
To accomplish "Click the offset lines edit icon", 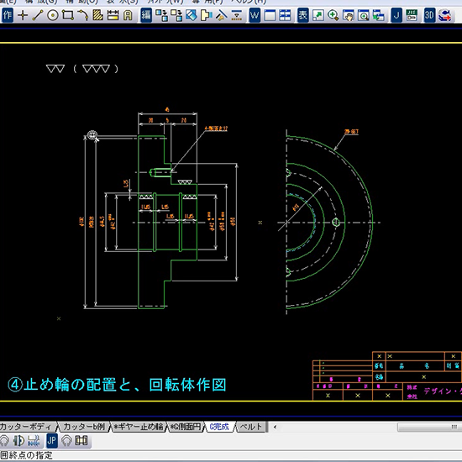I will click(x=236, y=15).
